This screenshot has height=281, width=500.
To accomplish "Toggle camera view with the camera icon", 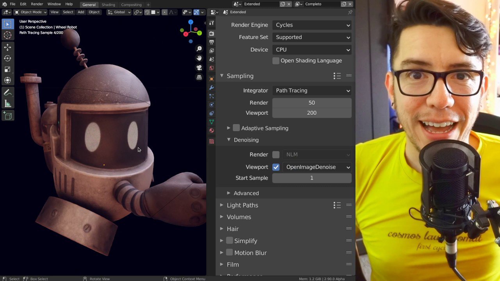I will tap(199, 68).
